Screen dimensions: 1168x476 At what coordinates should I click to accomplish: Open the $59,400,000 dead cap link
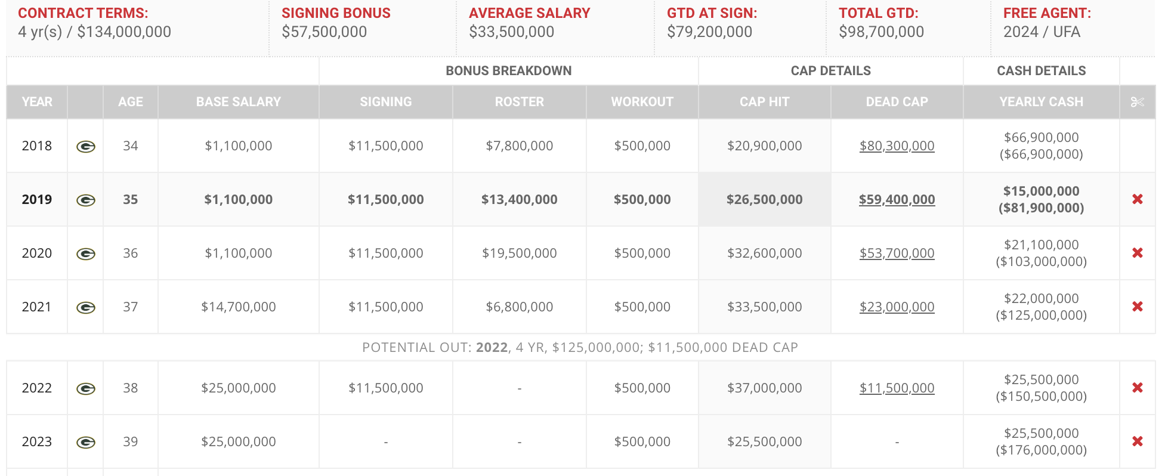(x=897, y=200)
